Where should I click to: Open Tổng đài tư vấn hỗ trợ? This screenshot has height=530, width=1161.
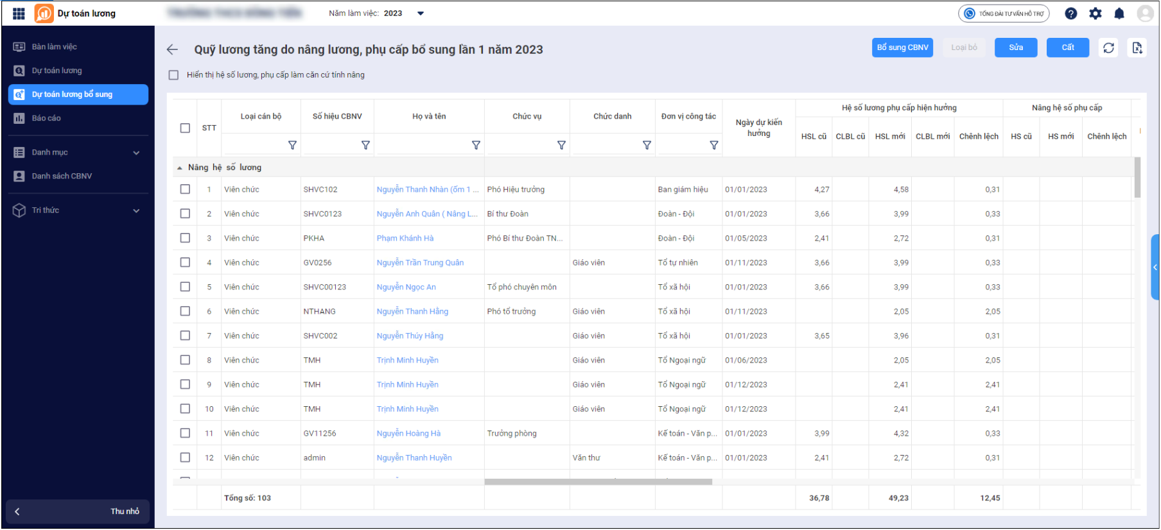click(x=1004, y=13)
